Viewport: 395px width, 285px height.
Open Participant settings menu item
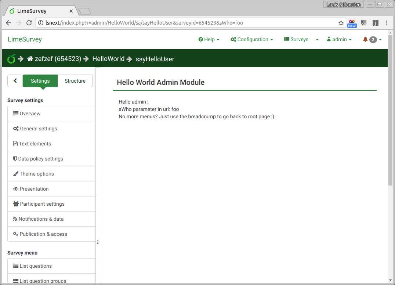42,204
